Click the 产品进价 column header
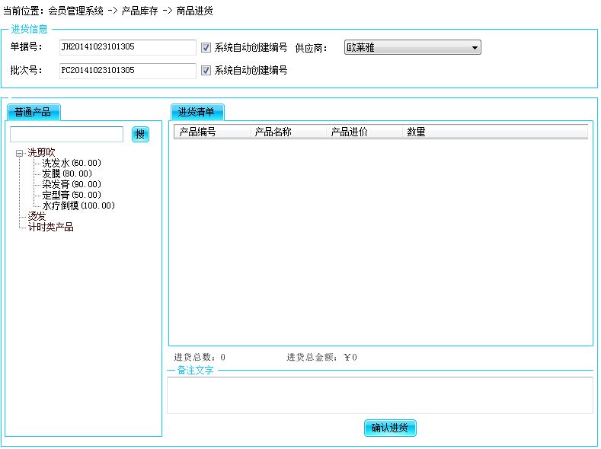This screenshot has height=449, width=601. (364, 132)
